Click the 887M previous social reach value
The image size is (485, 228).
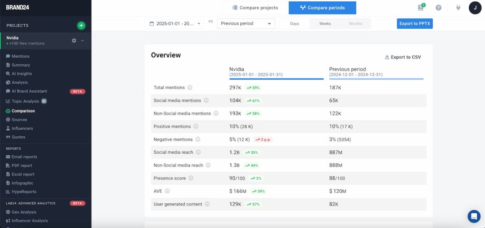point(336,152)
